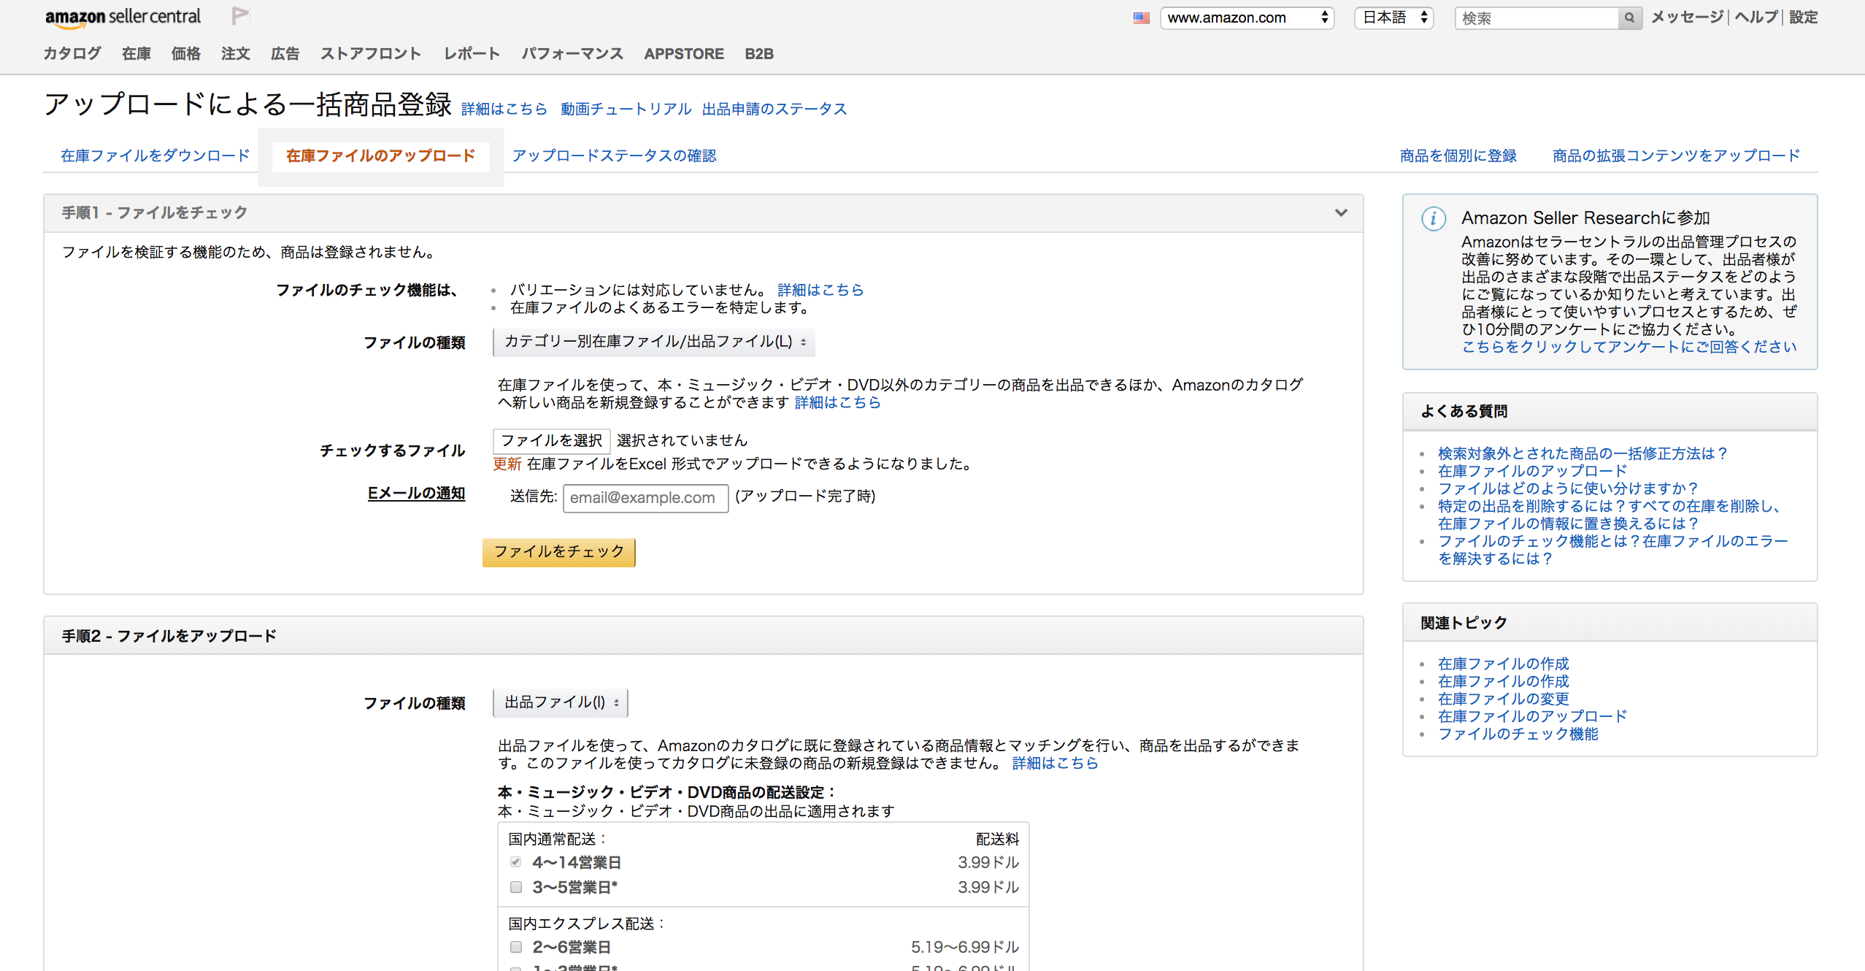This screenshot has width=1865, height=971.
Task: Open the 注文 menu
Action: pos(236,54)
